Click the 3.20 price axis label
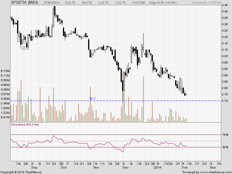This screenshot has width=232, height=174. tap(224, 37)
